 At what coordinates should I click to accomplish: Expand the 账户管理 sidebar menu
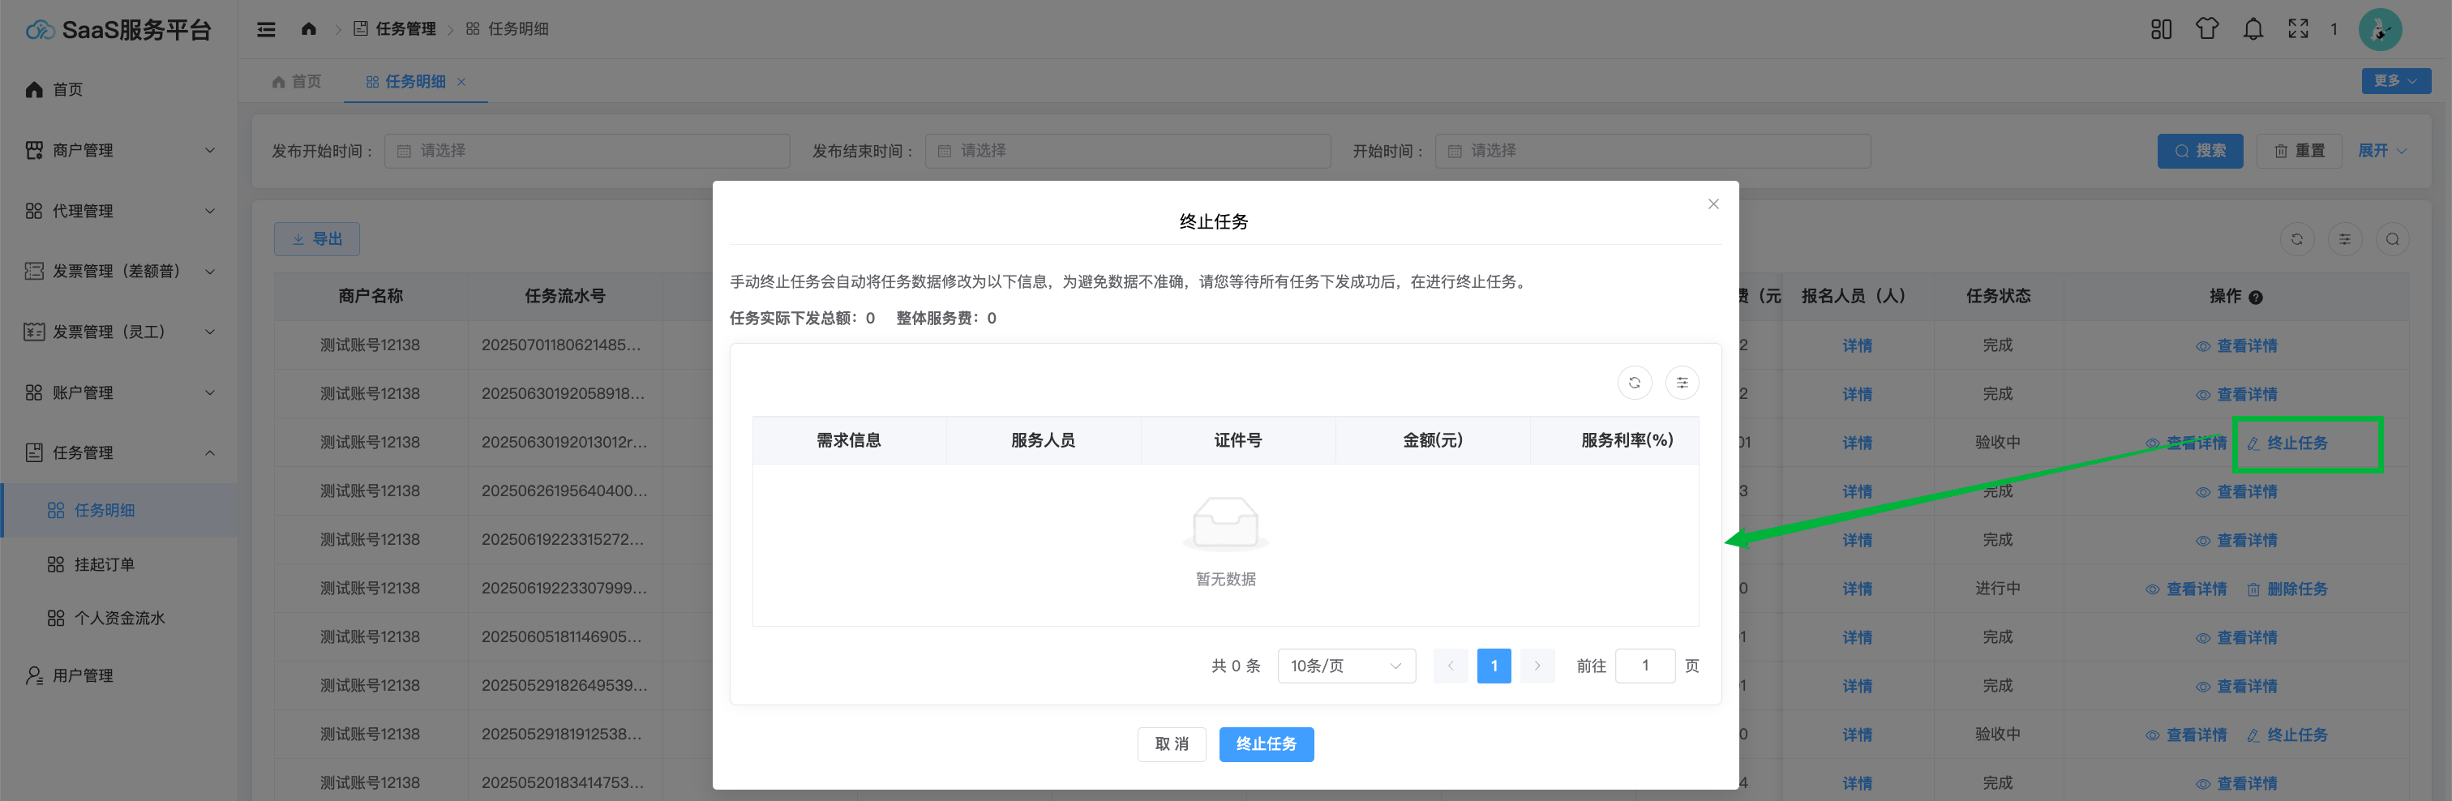click(119, 393)
